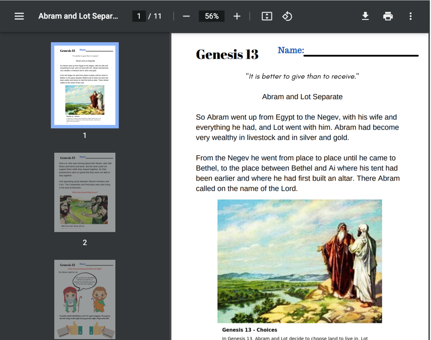Screen dimensions: 431x340
Task: Click the zoom in plus icon
Action: [237, 16]
